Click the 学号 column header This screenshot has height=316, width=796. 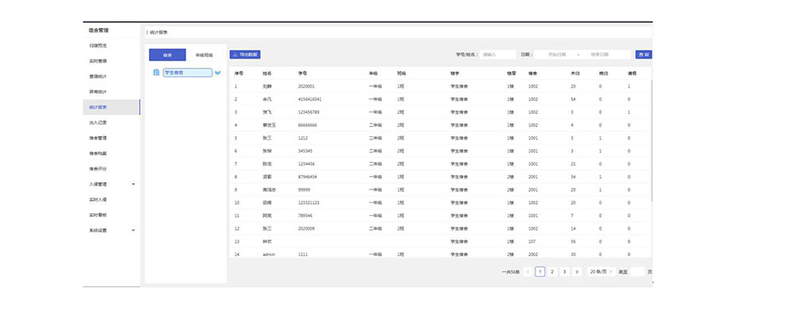click(302, 74)
